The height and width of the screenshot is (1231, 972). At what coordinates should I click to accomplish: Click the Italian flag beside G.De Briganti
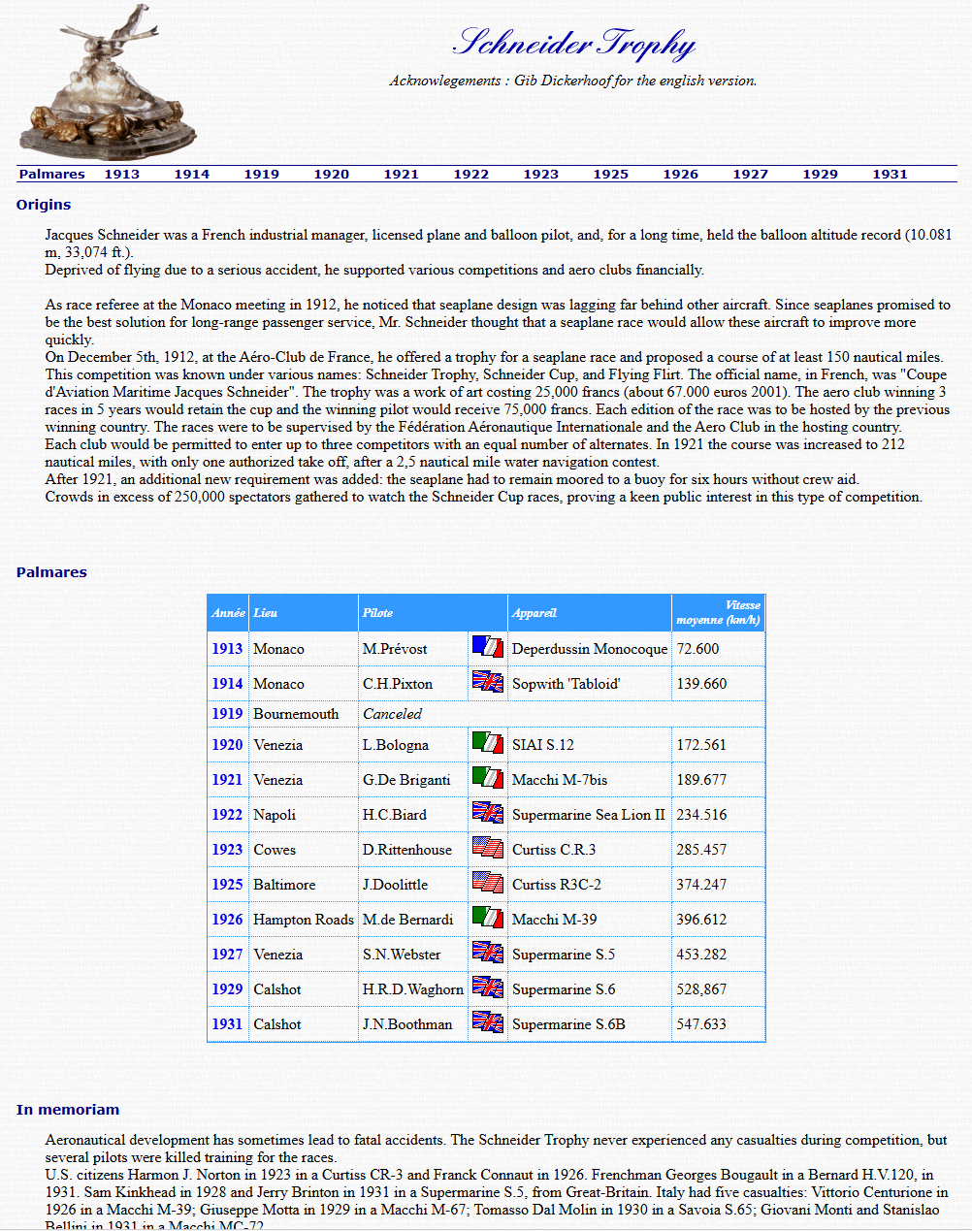(488, 777)
